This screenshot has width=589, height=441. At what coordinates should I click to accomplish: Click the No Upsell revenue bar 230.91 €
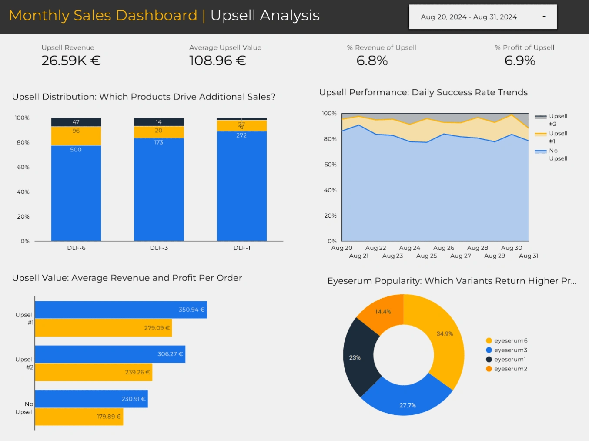pyautogui.click(x=91, y=399)
